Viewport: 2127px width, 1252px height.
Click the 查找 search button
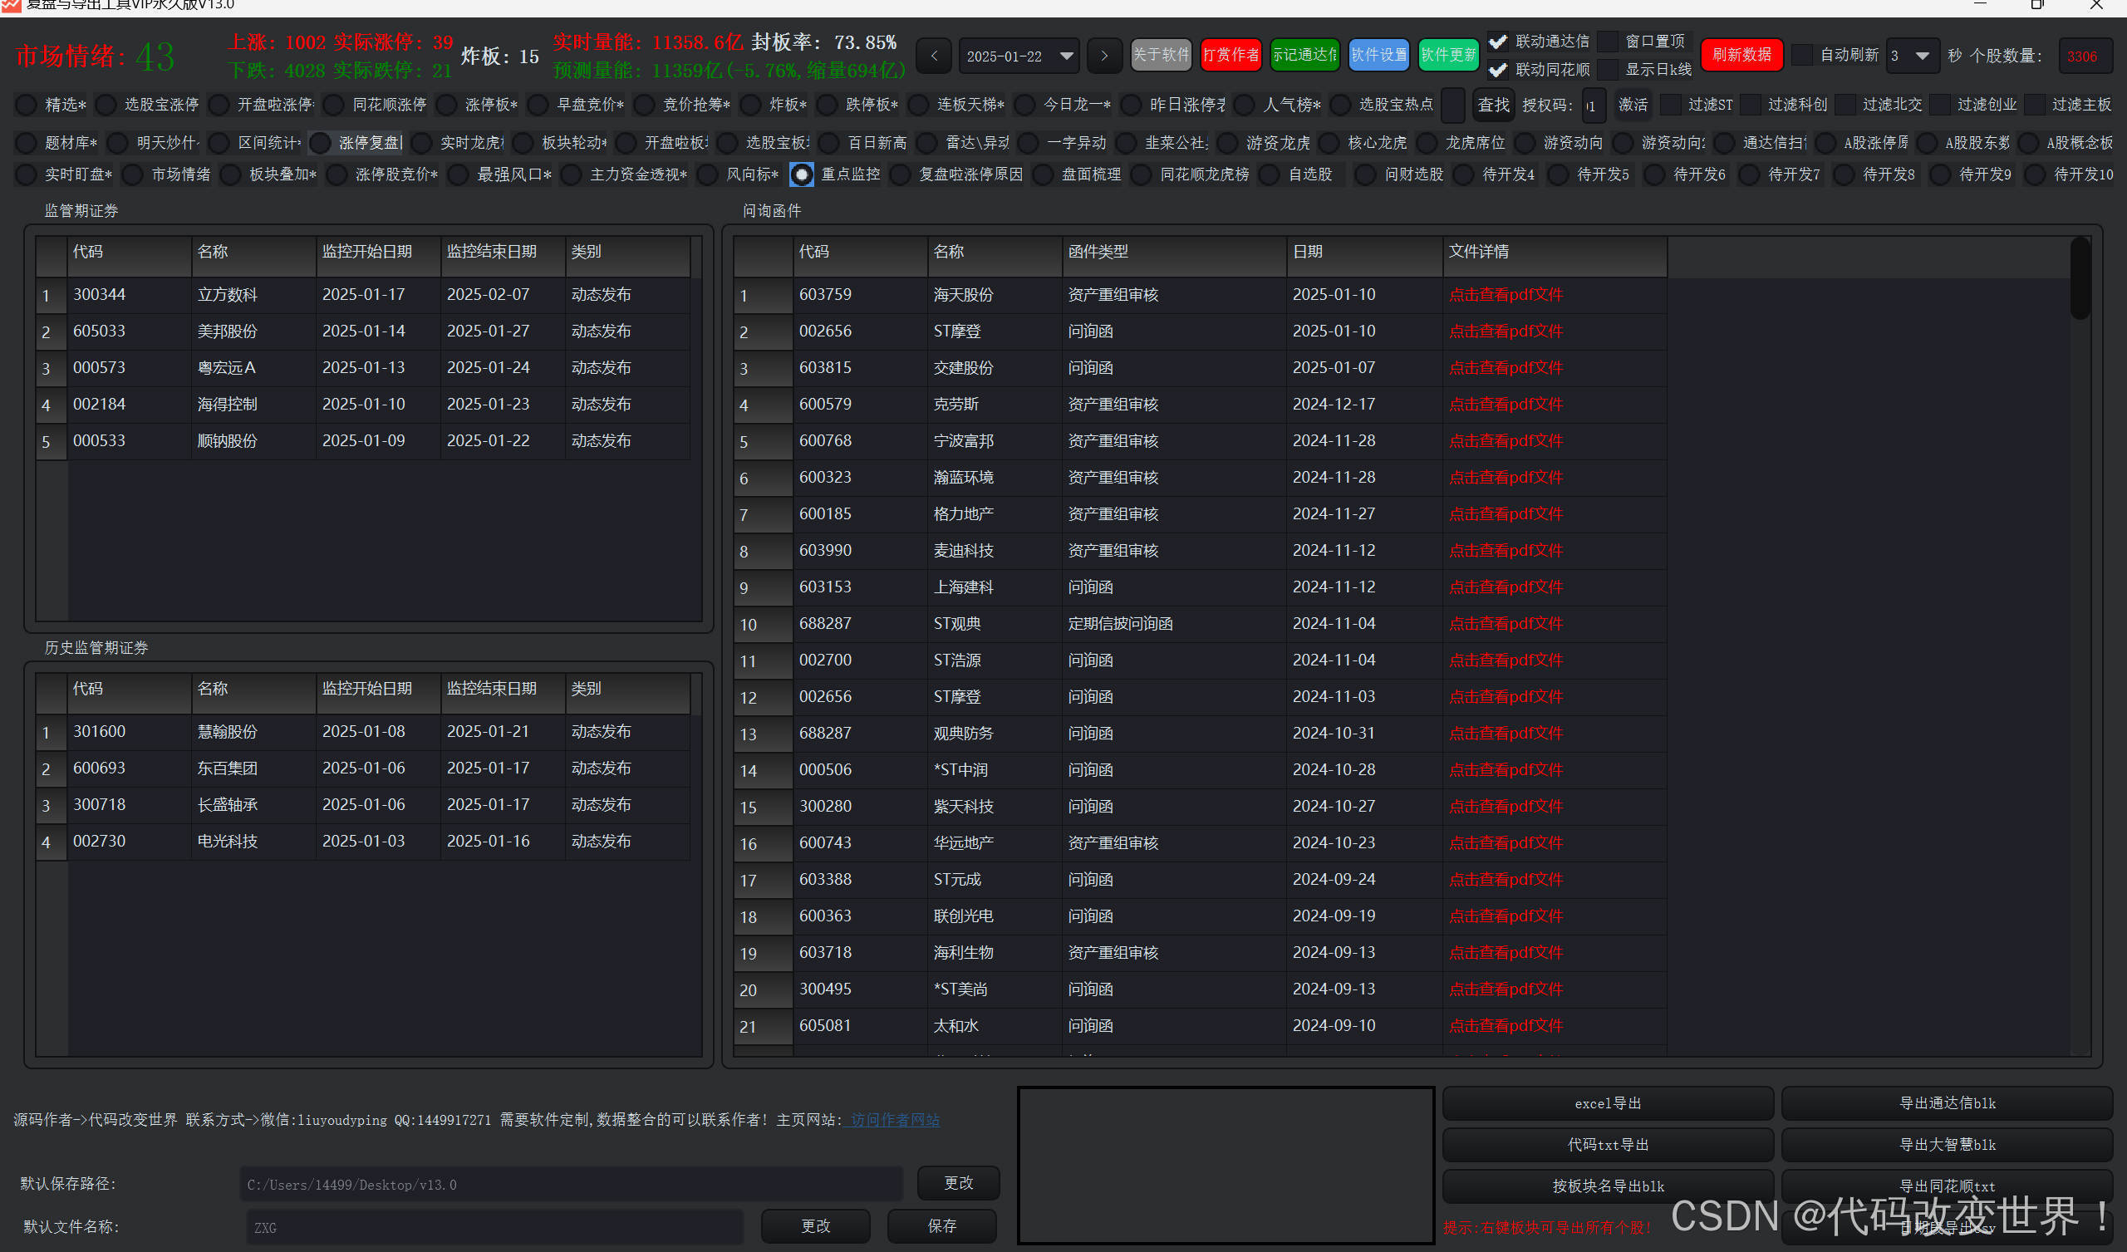(1493, 105)
